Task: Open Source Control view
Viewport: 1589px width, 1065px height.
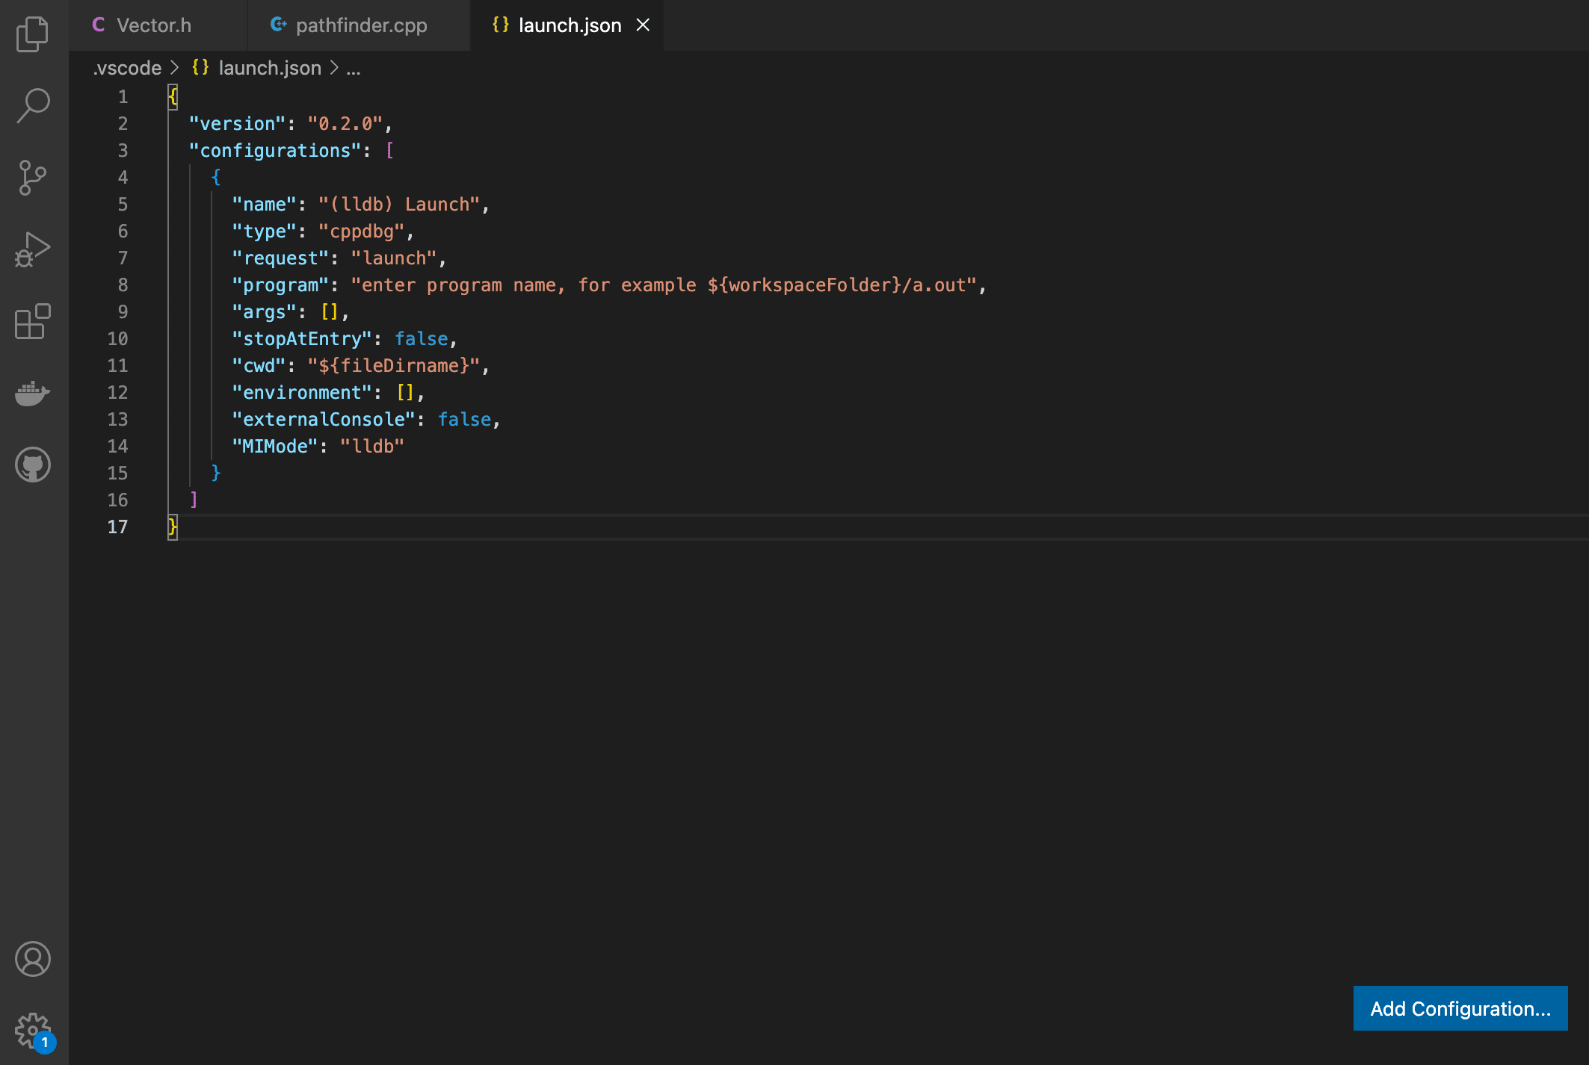Action: (x=33, y=178)
